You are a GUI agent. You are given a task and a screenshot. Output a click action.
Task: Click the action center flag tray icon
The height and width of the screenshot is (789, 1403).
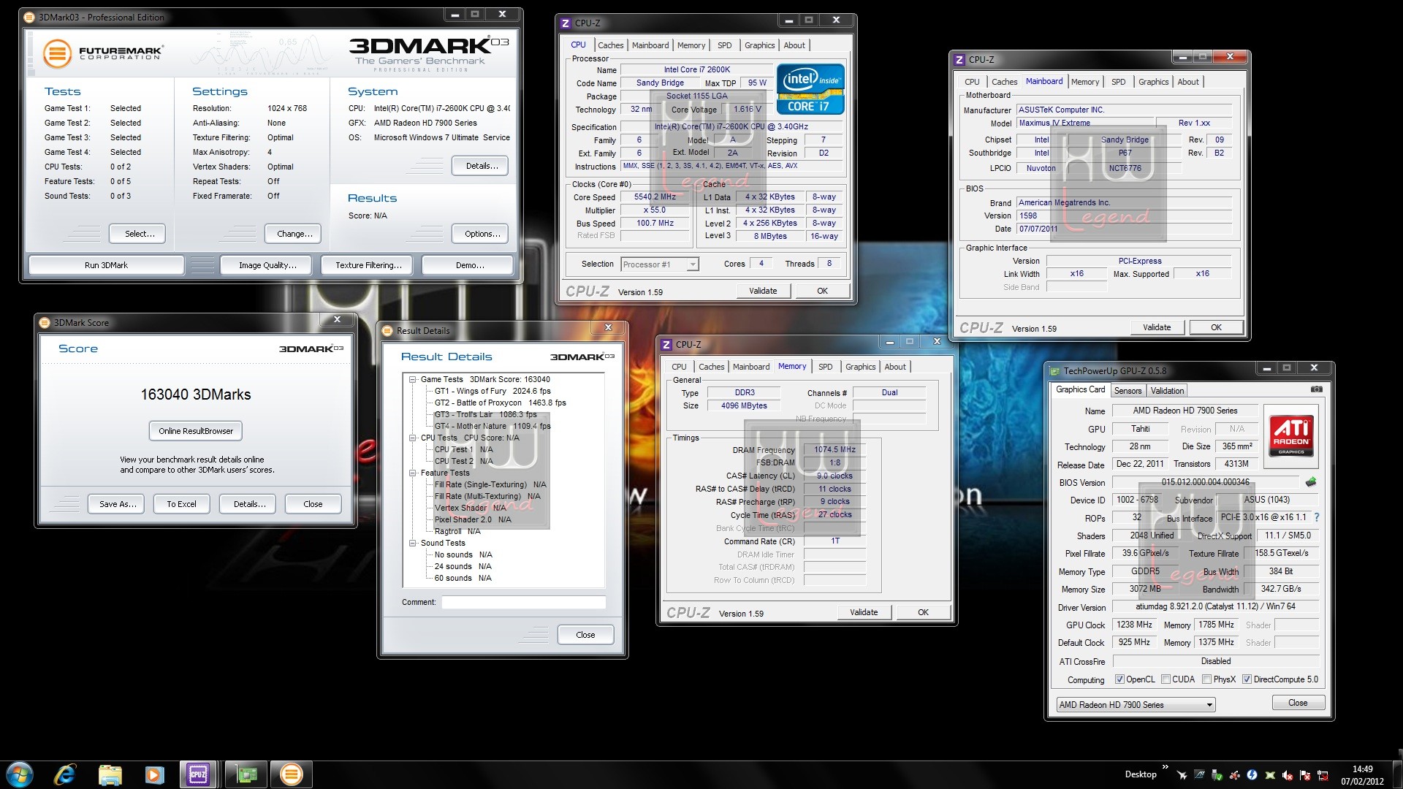pyautogui.click(x=1305, y=775)
